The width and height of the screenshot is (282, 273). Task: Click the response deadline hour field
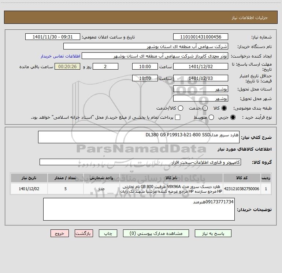(x=145, y=66)
